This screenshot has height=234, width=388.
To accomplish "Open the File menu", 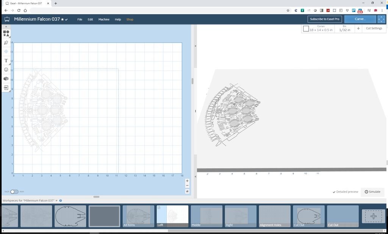I will (x=80, y=19).
